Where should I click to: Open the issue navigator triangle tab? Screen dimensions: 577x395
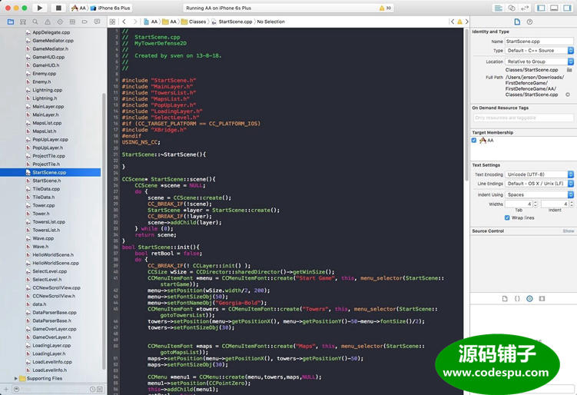[48, 22]
